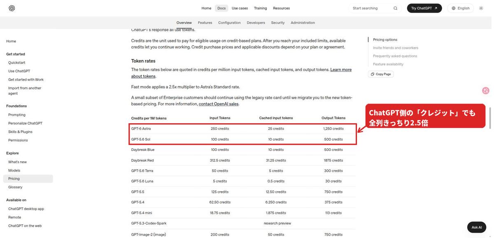This screenshot has height=238, width=494.
Task: Click the pink translate extension icon
Action: pos(485,90)
